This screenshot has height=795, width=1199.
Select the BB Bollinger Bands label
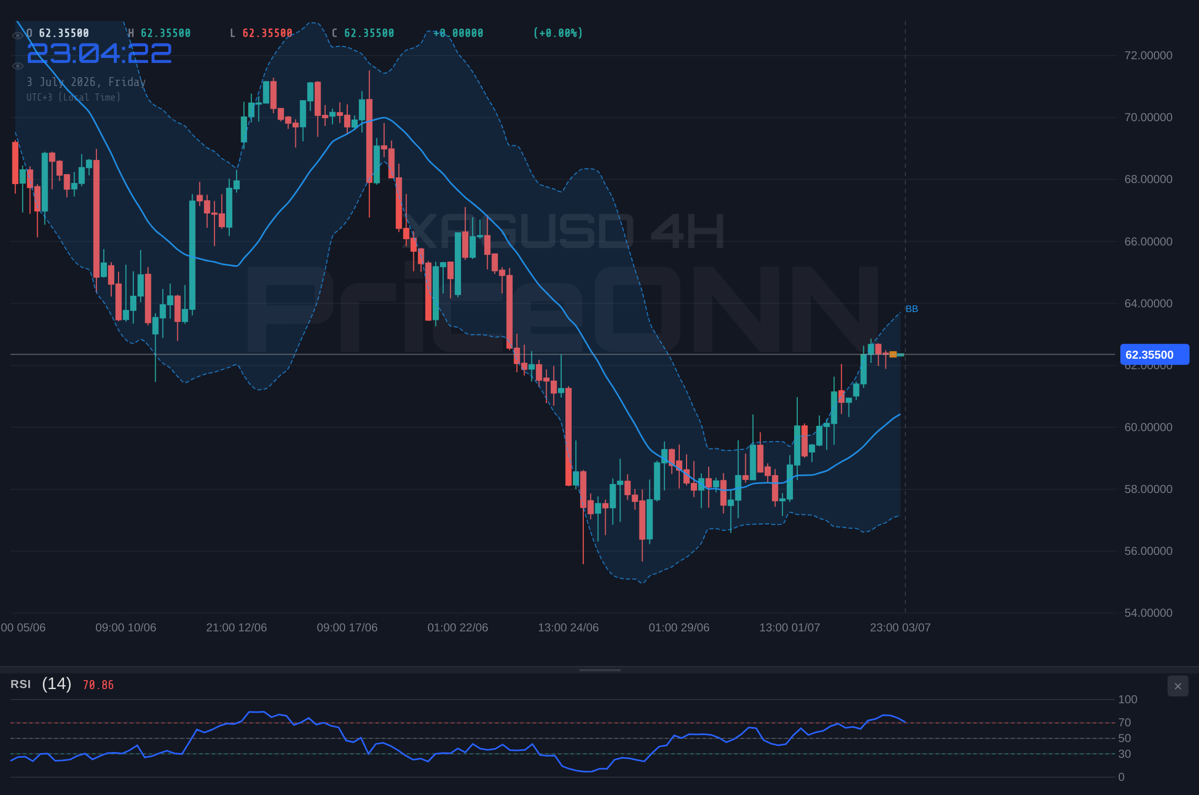pyautogui.click(x=912, y=309)
